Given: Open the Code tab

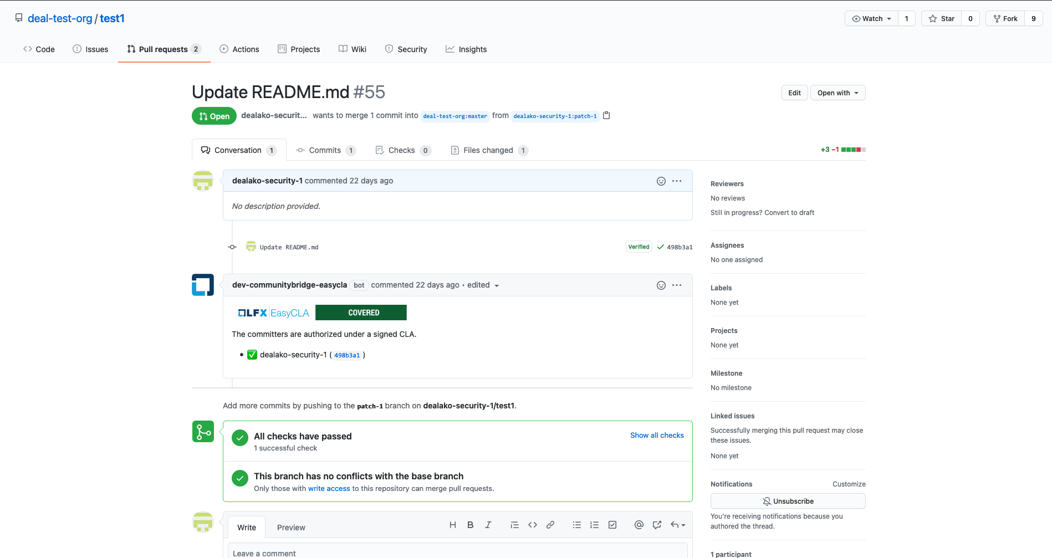Looking at the screenshot, I should tap(39, 49).
